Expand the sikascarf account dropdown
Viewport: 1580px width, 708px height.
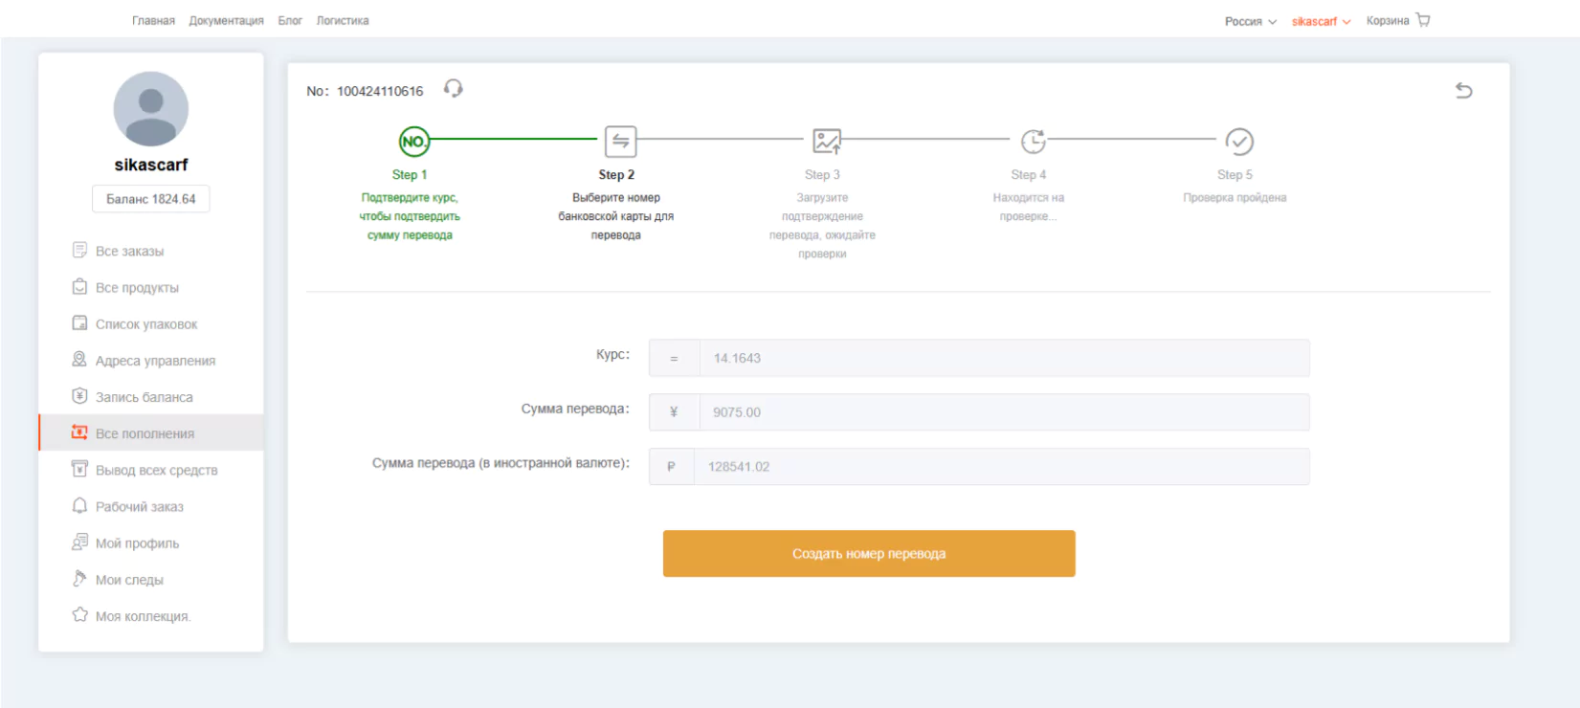[x=1321, y=21]
